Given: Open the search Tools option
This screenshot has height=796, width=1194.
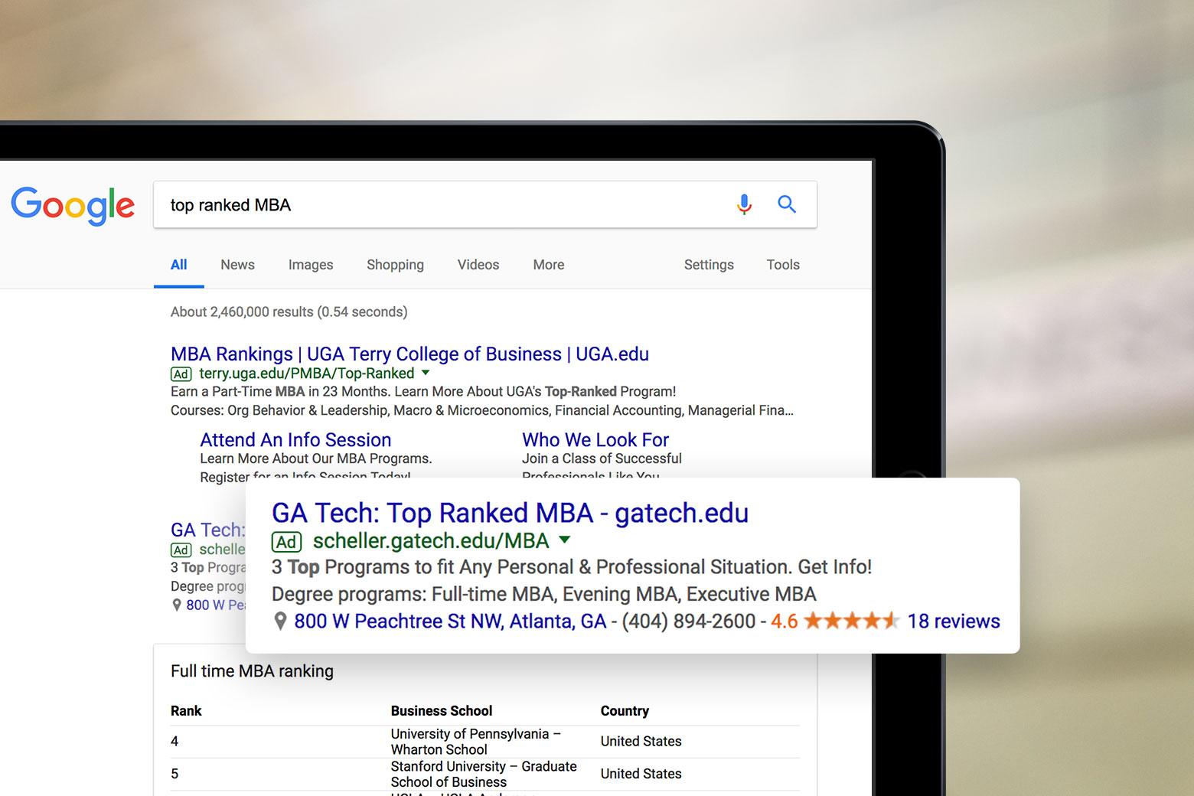Looking at the screenshot, I should [782, 265].
